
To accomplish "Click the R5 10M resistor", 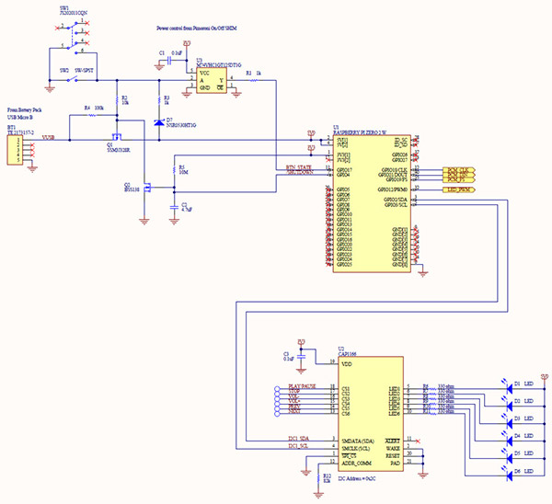I will tap(174, 171).
